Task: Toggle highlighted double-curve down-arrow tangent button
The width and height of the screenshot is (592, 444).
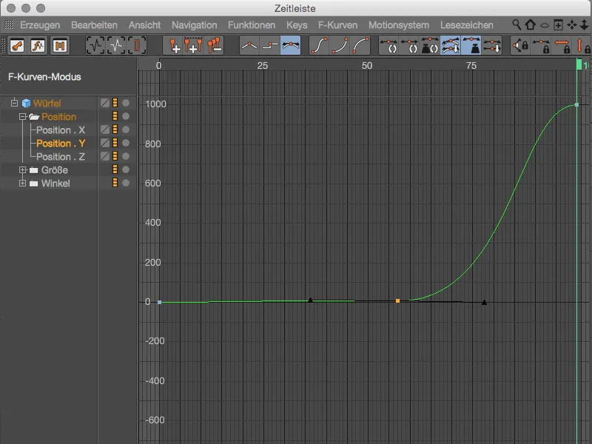Action: coord(451,46)
